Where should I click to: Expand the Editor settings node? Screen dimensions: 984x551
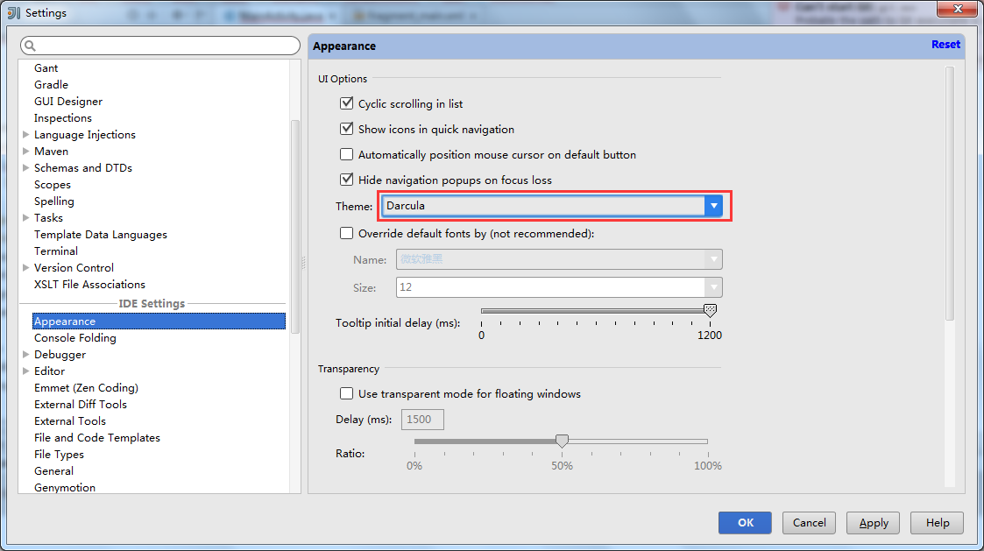point(26,371)
